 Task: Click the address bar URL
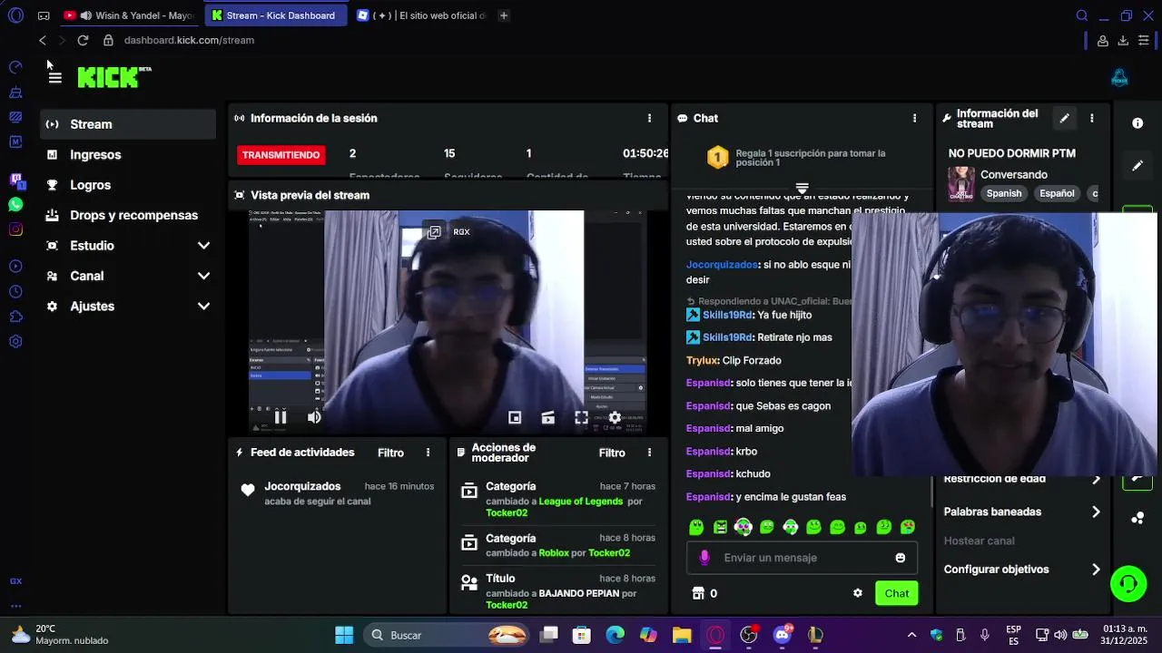[189, 40]
